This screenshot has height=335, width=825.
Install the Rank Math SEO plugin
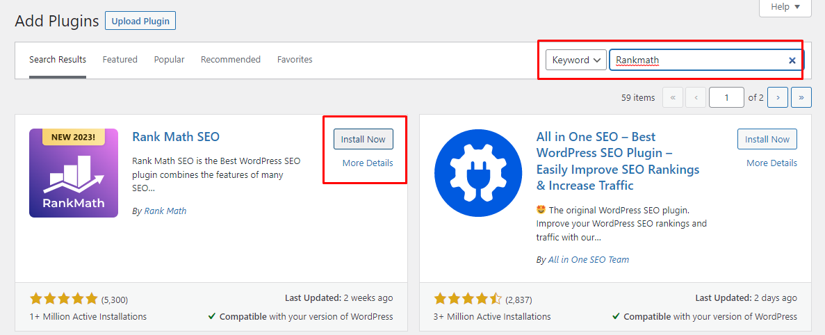pyautogui.click(x=364, y=140)
